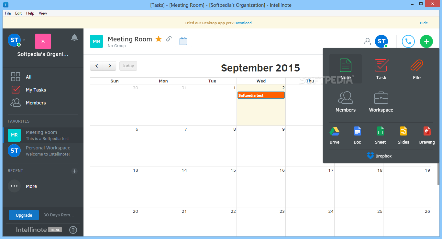Attach a File from the add panel
This screenshot has height=239, width=442.
[416, 69]
